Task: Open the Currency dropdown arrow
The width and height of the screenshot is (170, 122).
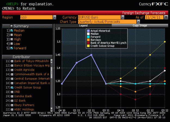Action: pyautogui.click(x=123, y=17)
